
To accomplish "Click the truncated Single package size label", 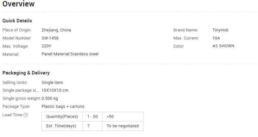I will click(x=21, y=90).
